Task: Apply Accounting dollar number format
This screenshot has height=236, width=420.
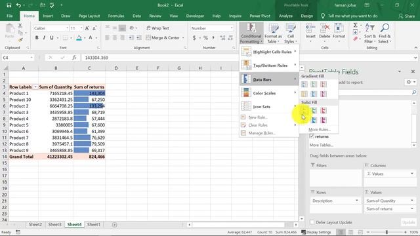Action: 194,38
